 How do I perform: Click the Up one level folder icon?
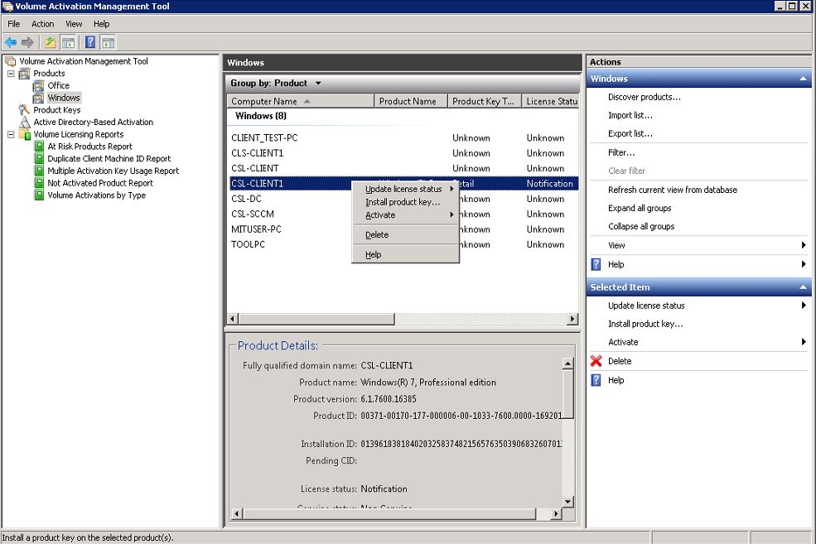click(x=50, y=41)
